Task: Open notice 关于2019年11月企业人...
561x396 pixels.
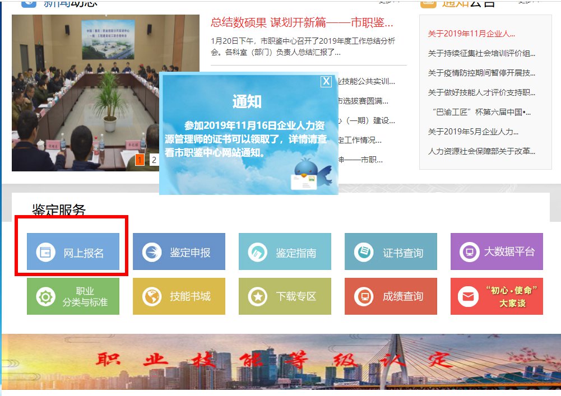Action: point(471,34)
